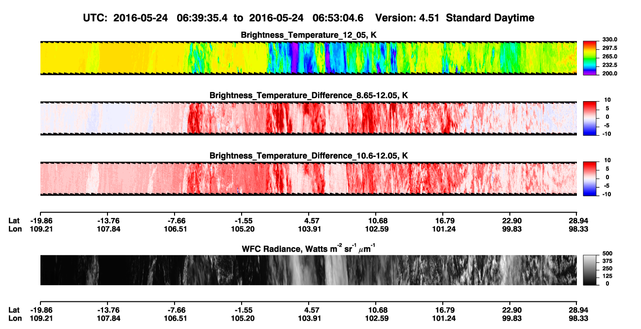Click the grayscale WFC Radiance image strip
641x329 pixels.
(x=308, y=270)
